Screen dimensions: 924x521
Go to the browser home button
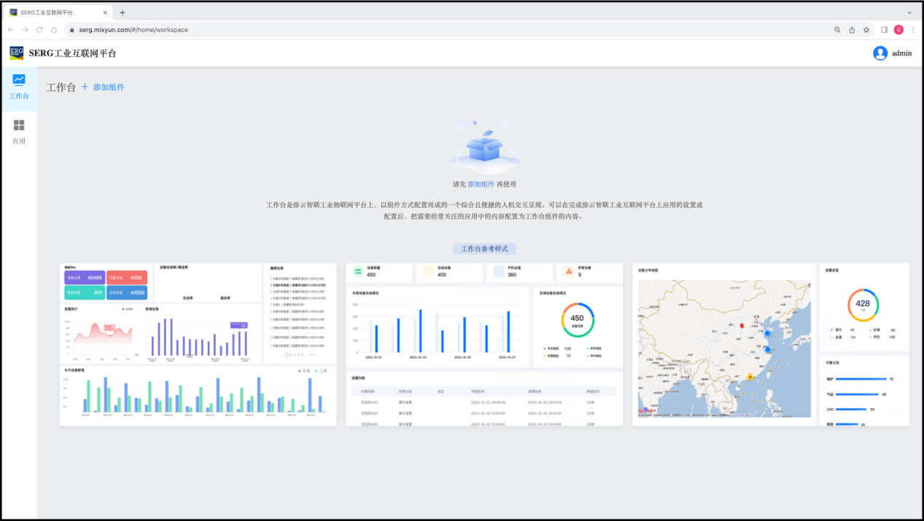coord(54,30)
